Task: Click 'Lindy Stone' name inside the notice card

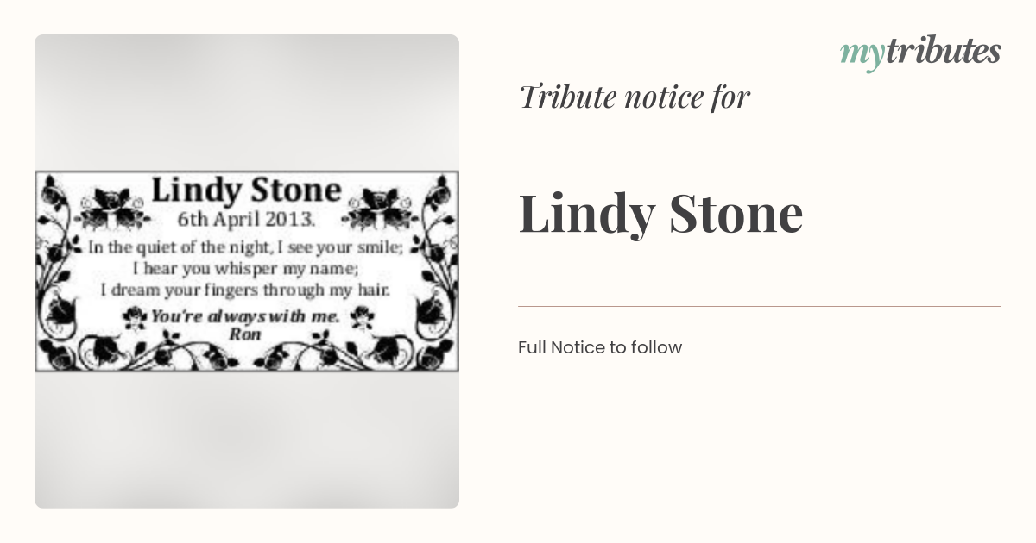Action: (247, 190)
